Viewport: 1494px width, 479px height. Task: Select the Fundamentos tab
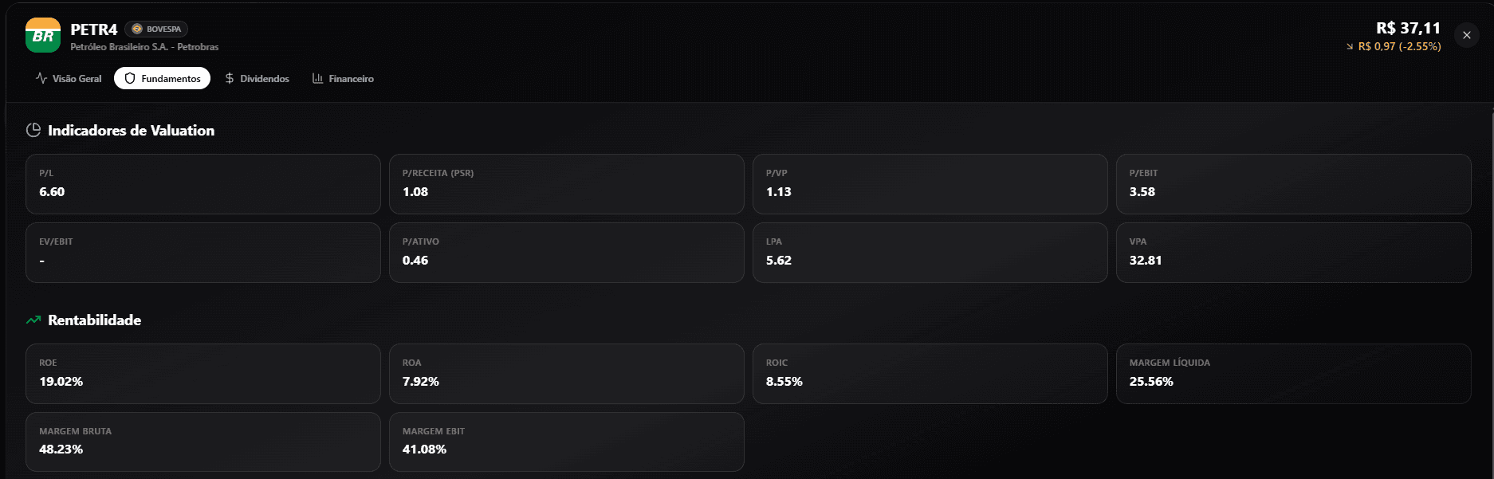[x=163, y=78]
